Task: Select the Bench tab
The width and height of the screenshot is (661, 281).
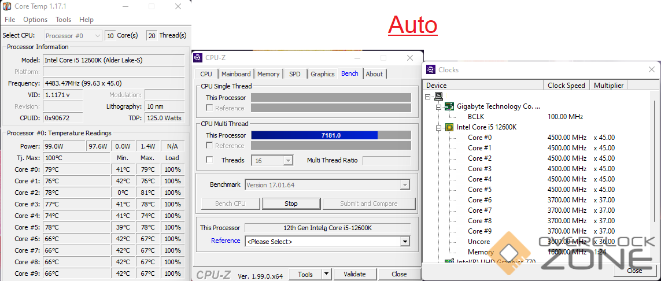Action: (x=350, y=73)
